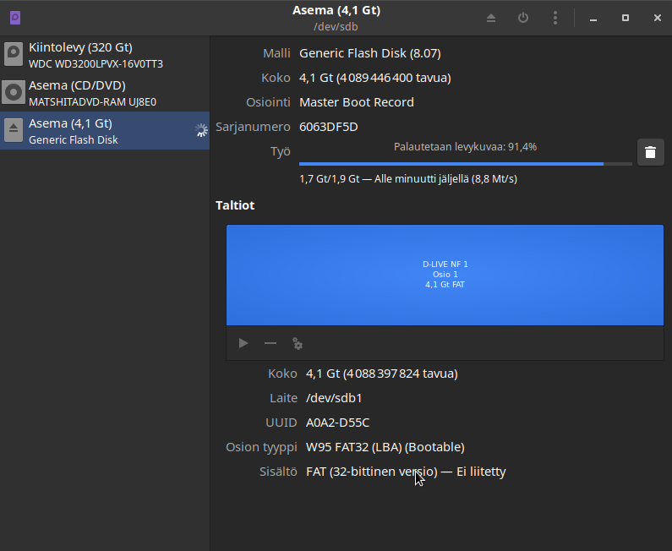Mount the partition with the play button
Screen dimensions: 672x551
243,343
